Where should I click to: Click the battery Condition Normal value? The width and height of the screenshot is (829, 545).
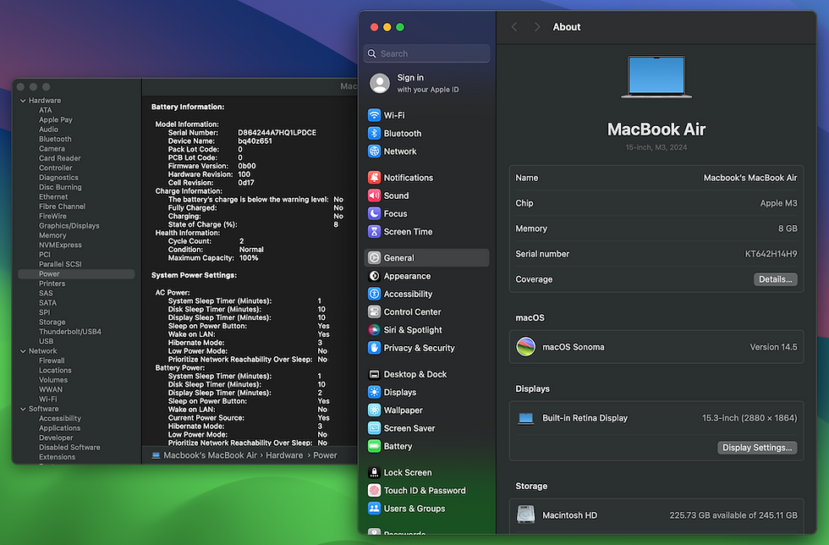tap(251, 250)
